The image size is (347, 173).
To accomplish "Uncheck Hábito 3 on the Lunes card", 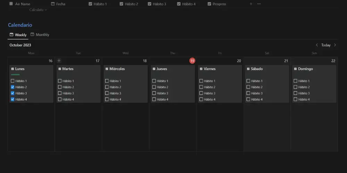I will (12, 93).
